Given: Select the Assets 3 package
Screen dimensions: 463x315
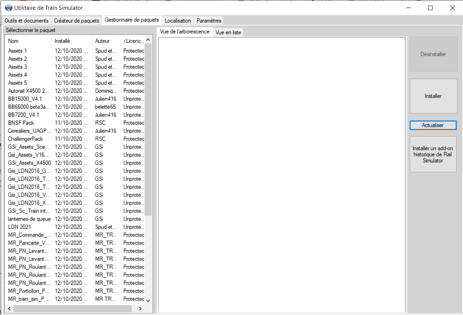Looking at the screenshot, I should point(75,67).
